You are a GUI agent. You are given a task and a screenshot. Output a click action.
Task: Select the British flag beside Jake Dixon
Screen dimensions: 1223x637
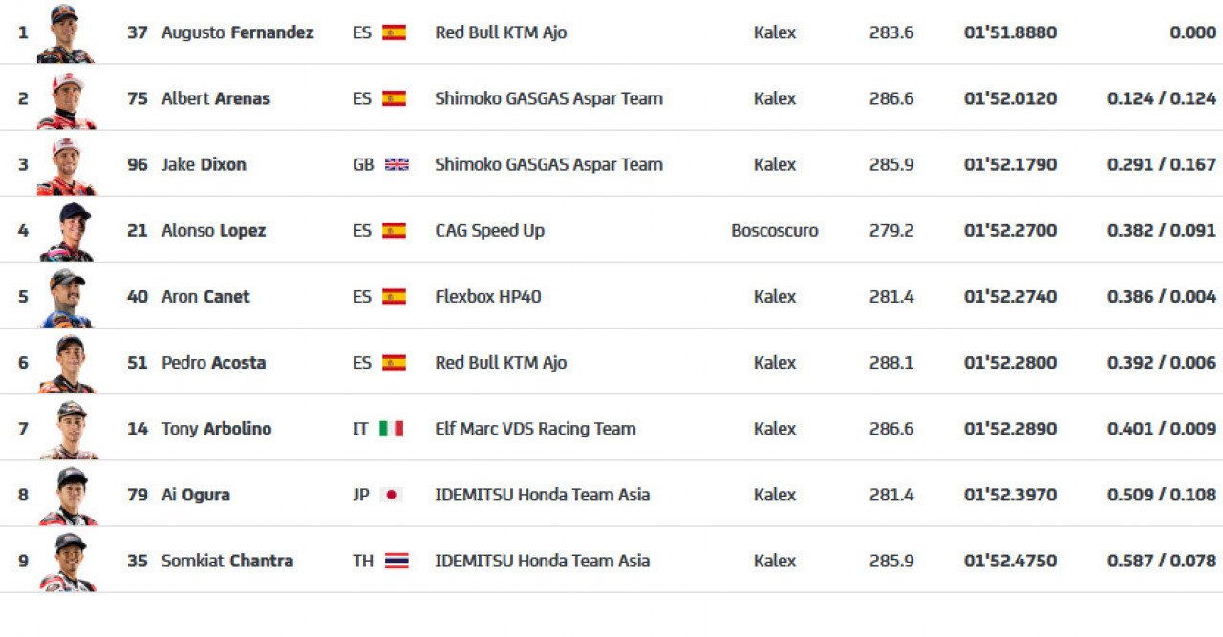(x=397, y=164)
